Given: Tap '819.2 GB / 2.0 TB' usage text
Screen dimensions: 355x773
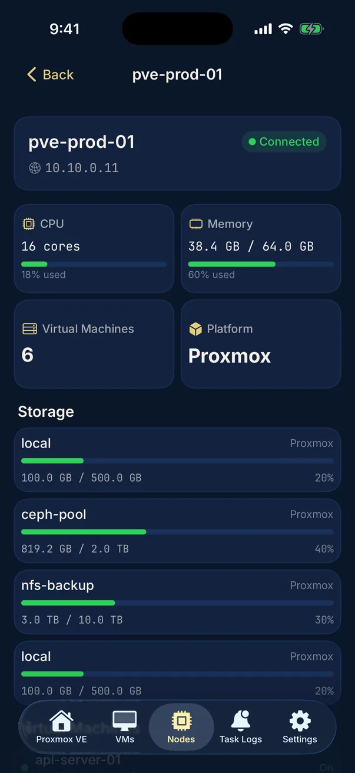Looking at the screenshot, I should 75,549.
